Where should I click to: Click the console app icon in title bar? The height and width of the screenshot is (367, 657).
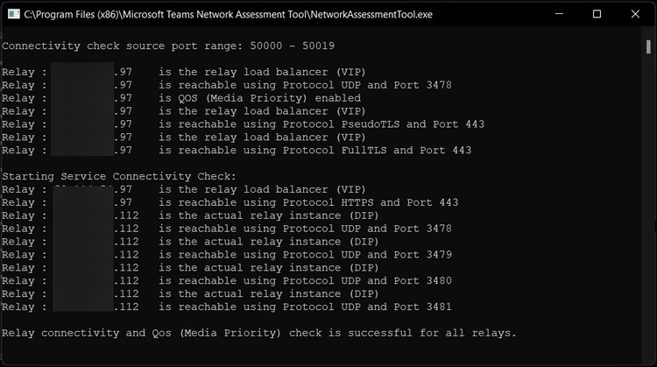click(x=14, y=14)
